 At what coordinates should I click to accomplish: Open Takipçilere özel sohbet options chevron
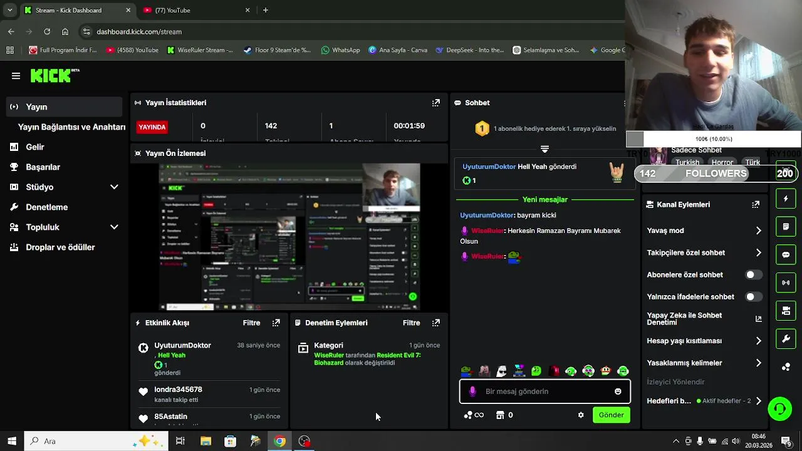758,253
